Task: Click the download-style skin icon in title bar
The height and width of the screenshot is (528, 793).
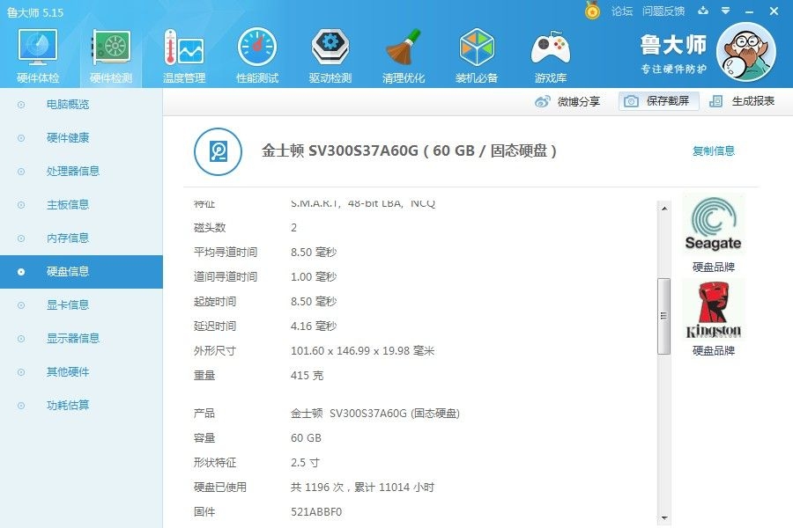Action: (x=703, y=11)
